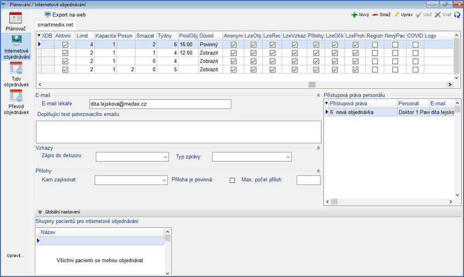Viewport: 464px width, 277px height.
Task: Uncheck Aktivní checkbox in first row
Action: click(x=65, y=45)
